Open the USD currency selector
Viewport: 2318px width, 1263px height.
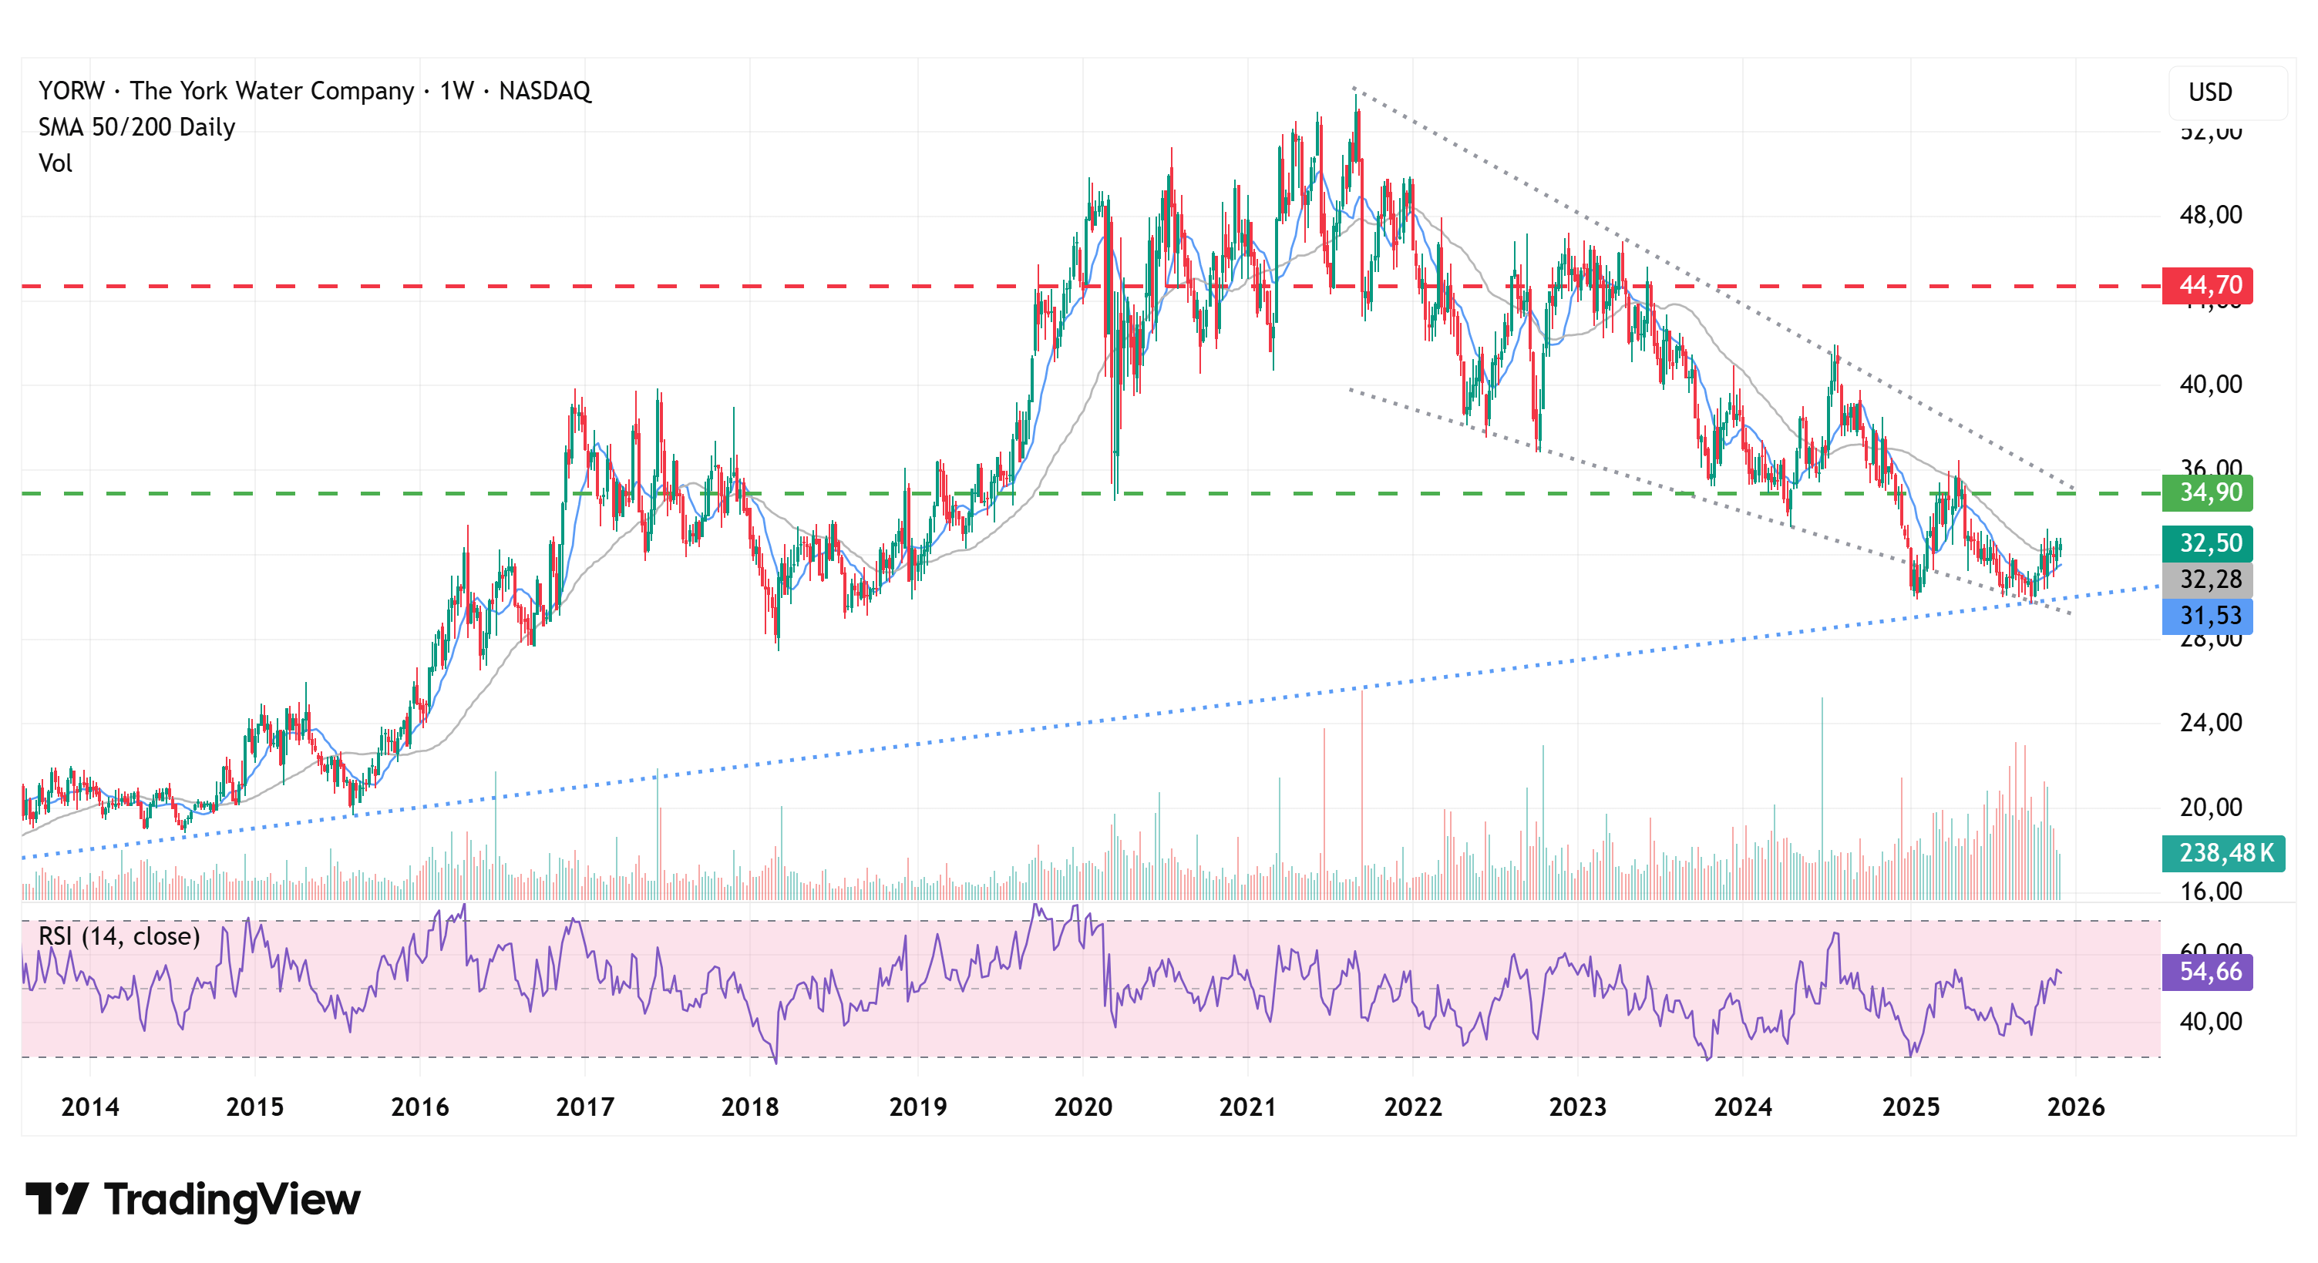(2226, 92)
